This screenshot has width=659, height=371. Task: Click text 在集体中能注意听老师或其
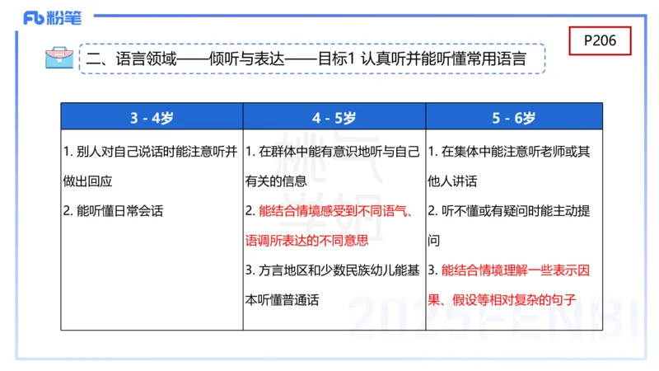pos(516,152)
